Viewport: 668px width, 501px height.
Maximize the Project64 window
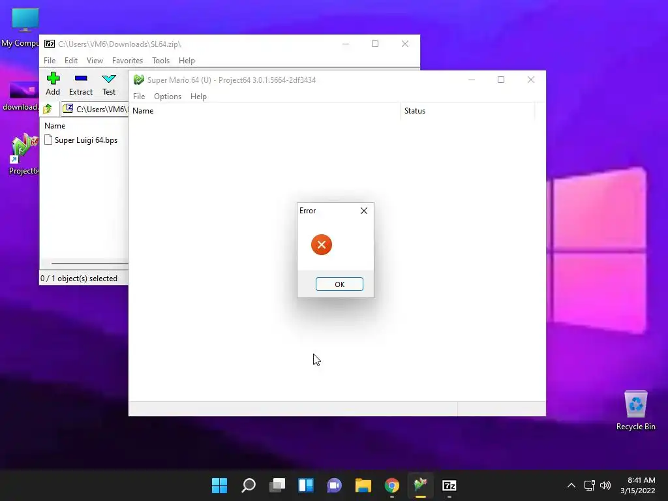pos(501,80)
